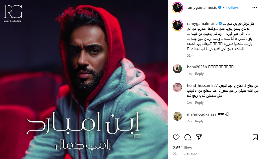
Task: Open the mahmoudkalaza username link
Action: click(x=202, y=114)
